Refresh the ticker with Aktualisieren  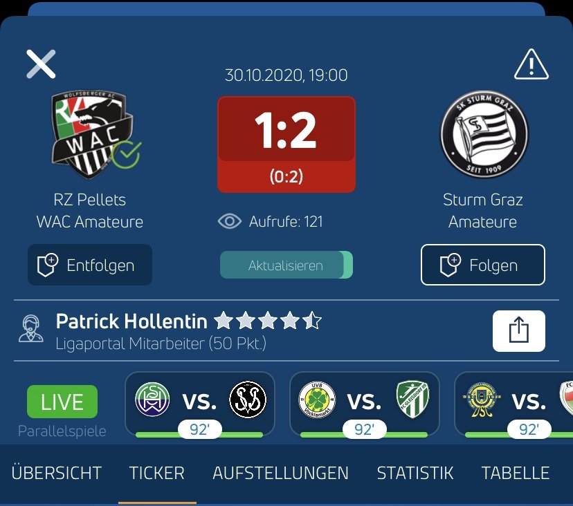click(286, 265)
